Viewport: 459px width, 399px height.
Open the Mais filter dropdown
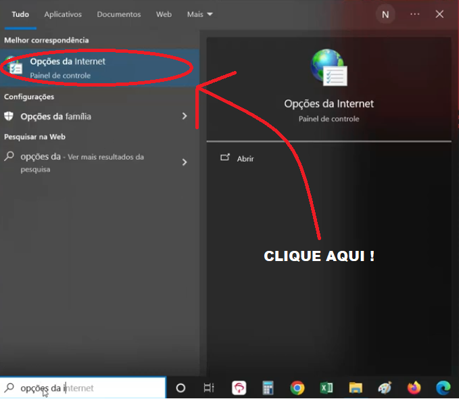coord(199,14)
